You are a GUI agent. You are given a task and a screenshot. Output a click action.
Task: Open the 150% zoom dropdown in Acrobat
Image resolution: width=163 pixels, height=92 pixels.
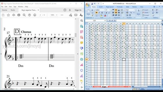tap(57, 15)
